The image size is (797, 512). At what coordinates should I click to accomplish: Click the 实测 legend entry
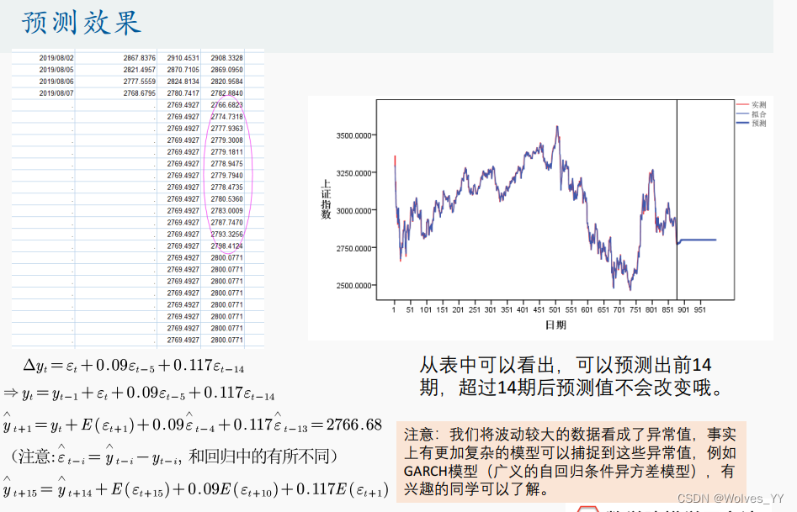coord(752,104)
